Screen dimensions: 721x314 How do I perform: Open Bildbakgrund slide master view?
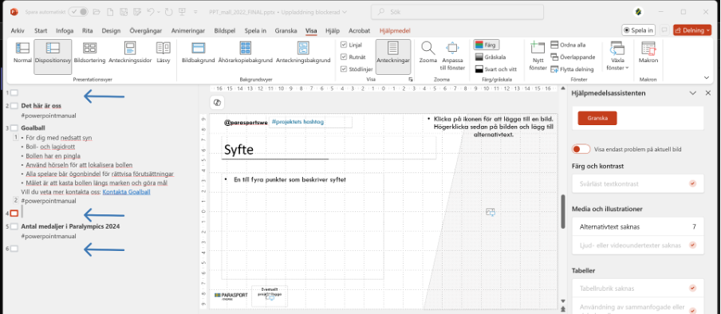198,53
